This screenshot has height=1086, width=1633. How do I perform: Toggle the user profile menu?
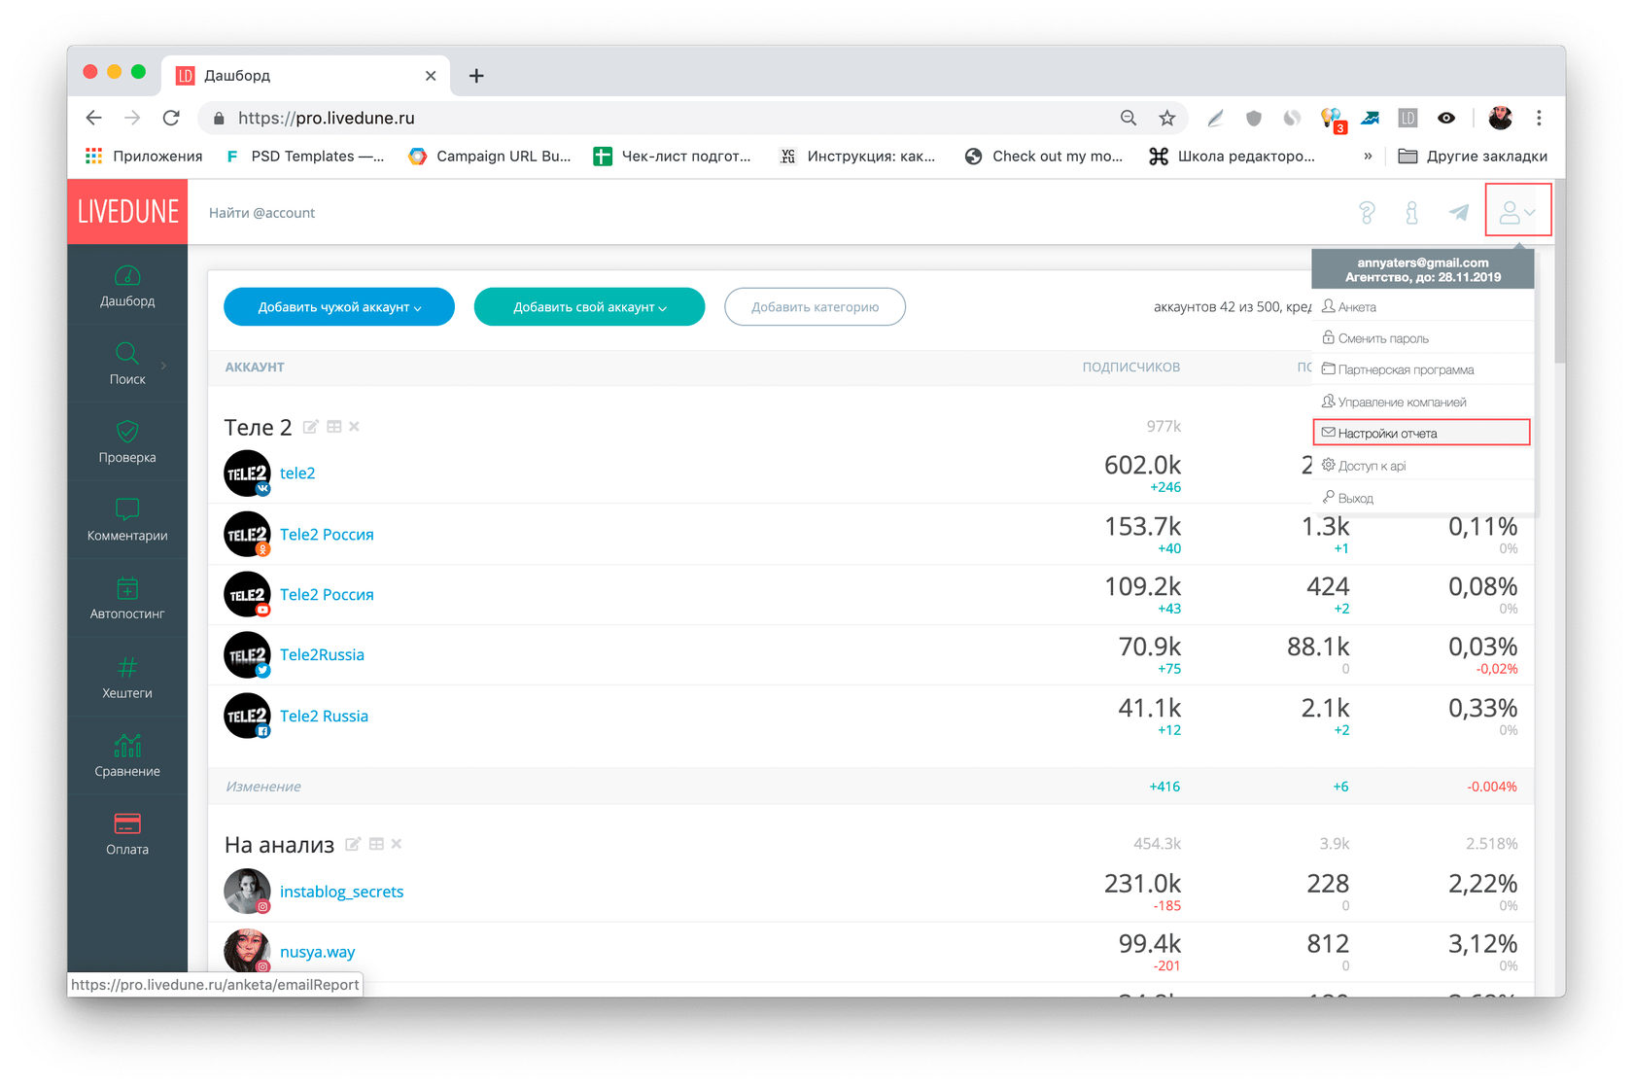point(1517,211)
